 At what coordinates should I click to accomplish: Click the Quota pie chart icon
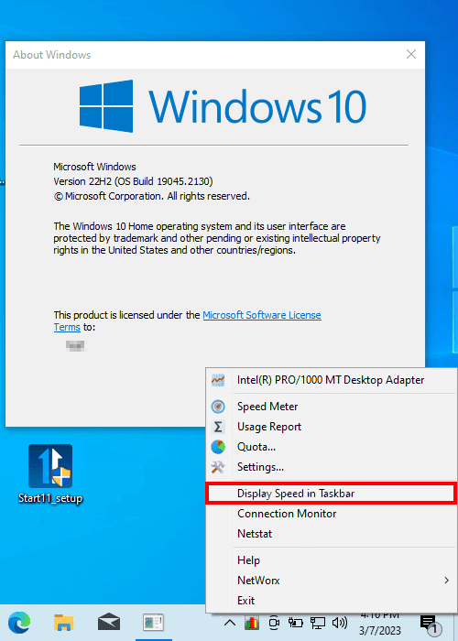(x=218, y=447)
